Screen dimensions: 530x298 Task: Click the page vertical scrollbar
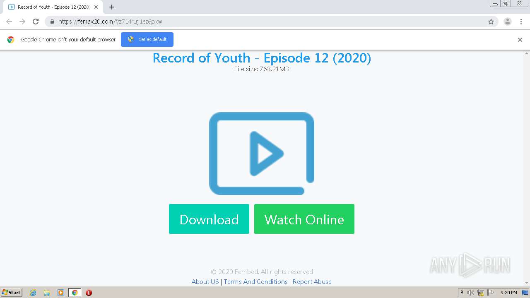[527, 168]
